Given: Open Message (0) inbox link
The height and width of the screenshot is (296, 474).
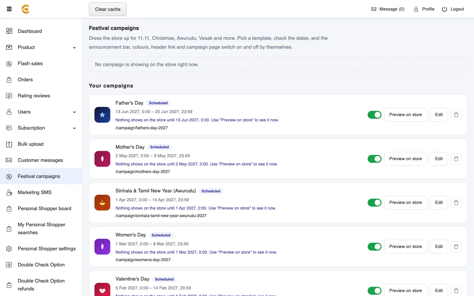Looking at the screenshot, I should (x=388, y=9).
